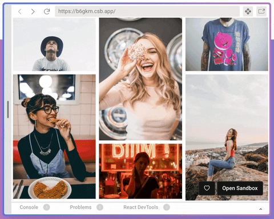This screenshot has height=219, width=274.
Task: Click the Problems count badge
Action: coord(100,207)
